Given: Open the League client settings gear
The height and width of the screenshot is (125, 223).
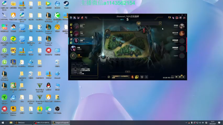Looking at the screenshot, I should (x=182, y=15).
